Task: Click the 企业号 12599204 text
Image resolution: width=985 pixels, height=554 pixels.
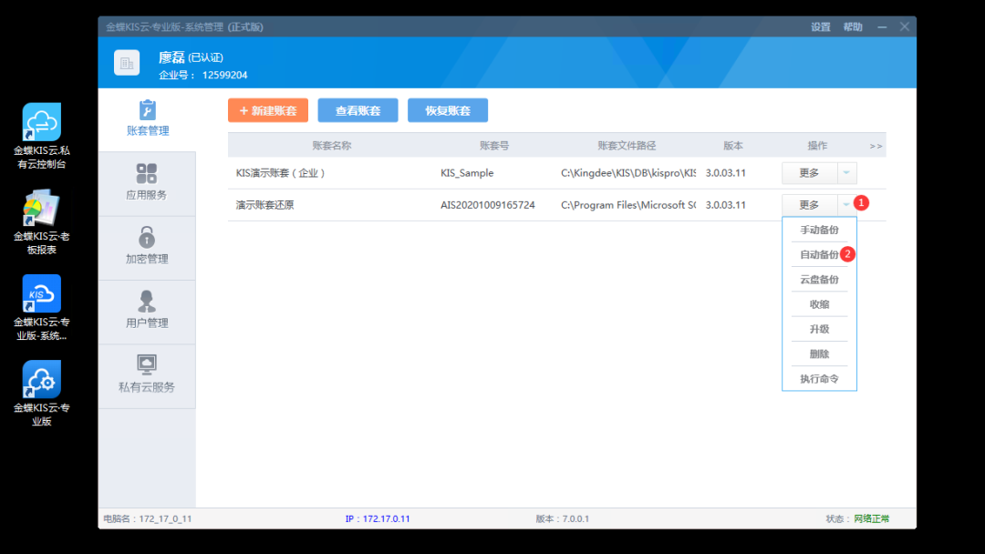Action: coord(202,76)
